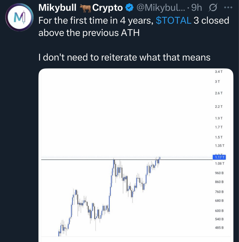Tap the Grok slashed-circle icon
This screenshot has height=242, width=239.
213,8
